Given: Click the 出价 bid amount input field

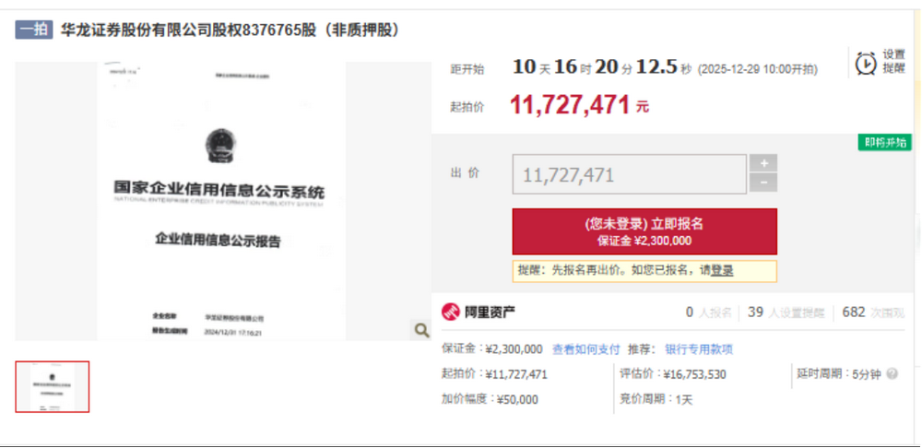Looking at the screenshot, I should click(629, 174).
